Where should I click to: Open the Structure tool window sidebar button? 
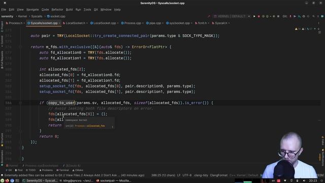2,140
